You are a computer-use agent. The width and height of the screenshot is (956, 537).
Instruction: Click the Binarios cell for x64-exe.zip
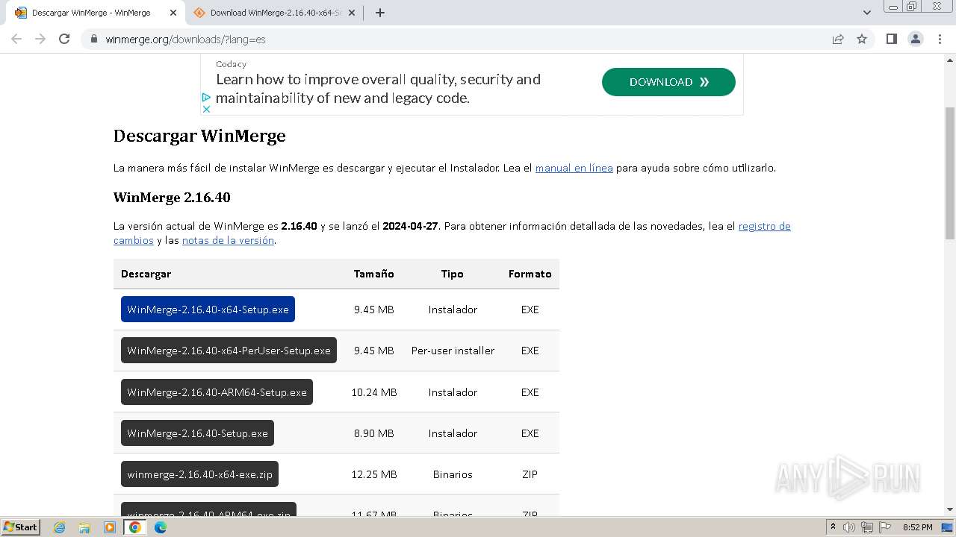pyautogui.click(x=453, y=474)
